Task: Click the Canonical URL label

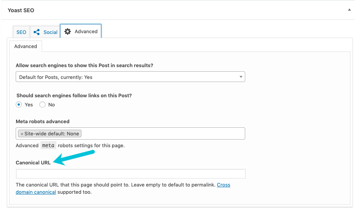Action: (33, 162)
